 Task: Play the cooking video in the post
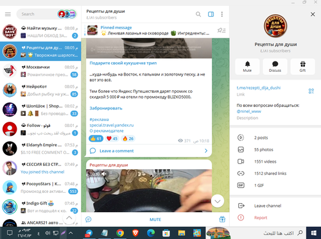149,190
